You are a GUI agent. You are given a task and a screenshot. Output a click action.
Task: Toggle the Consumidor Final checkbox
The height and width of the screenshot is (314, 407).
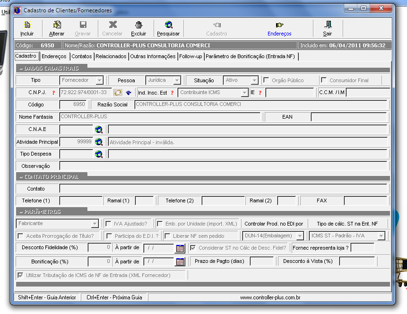[324, 80]
